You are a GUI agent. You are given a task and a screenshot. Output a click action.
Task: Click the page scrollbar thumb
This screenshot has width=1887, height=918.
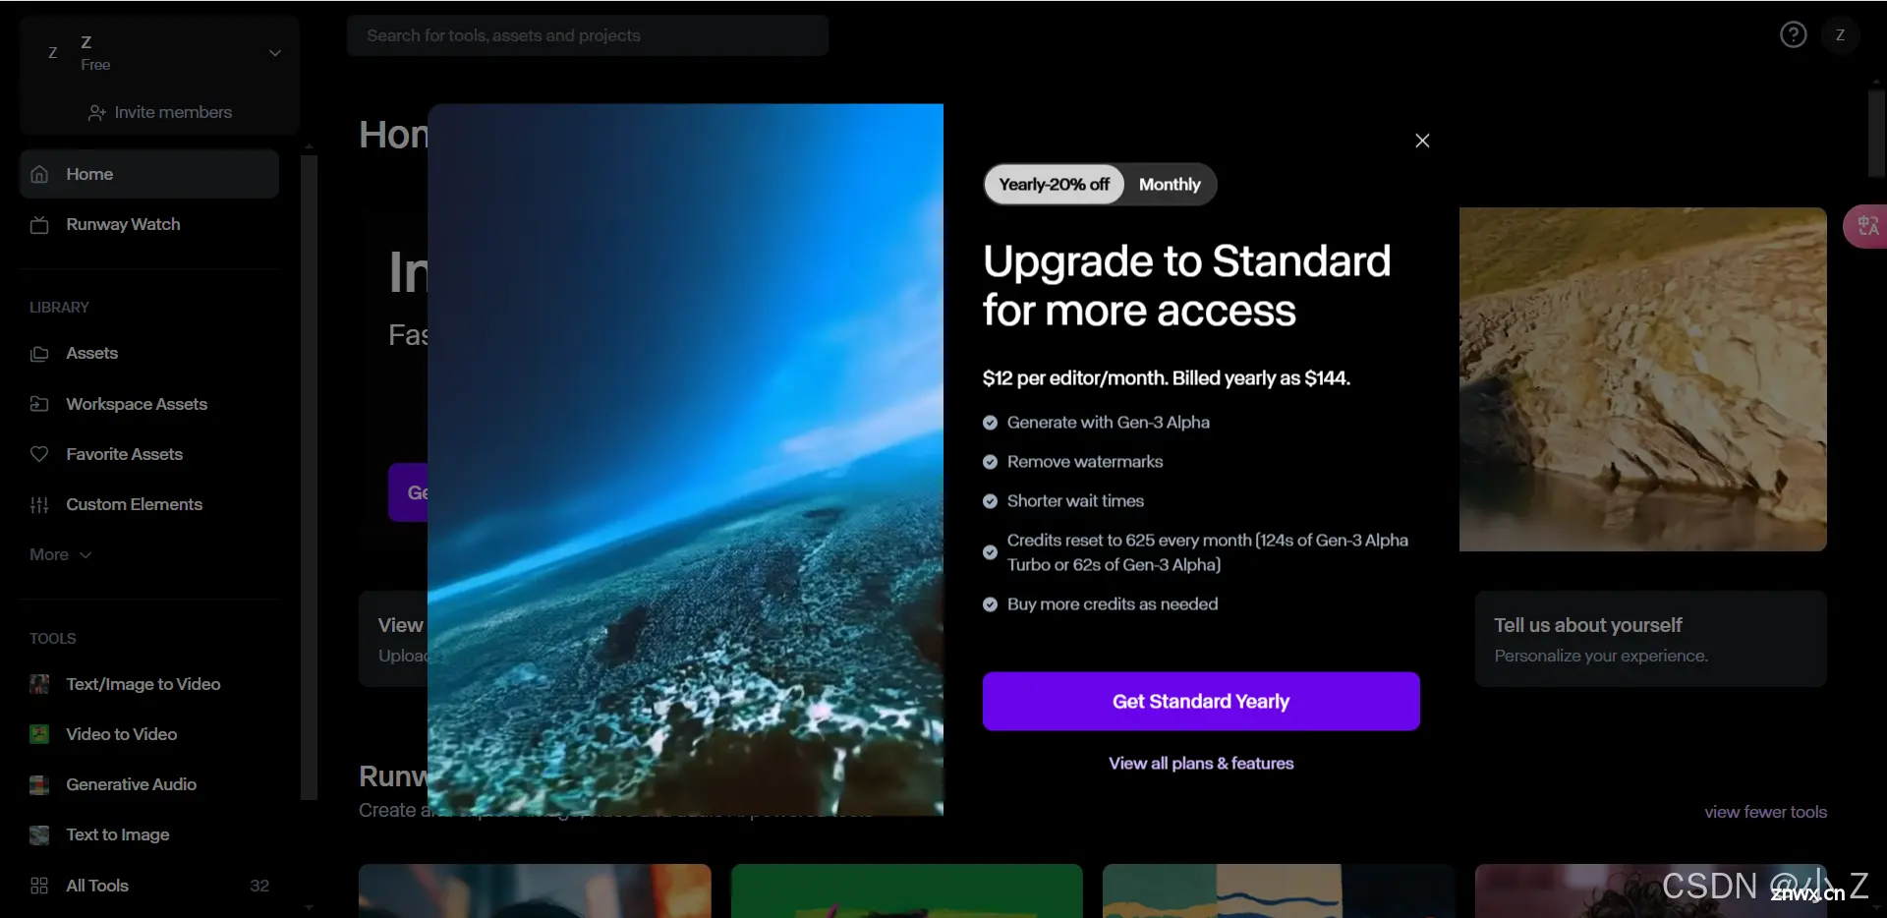[x=1877, y=133]
